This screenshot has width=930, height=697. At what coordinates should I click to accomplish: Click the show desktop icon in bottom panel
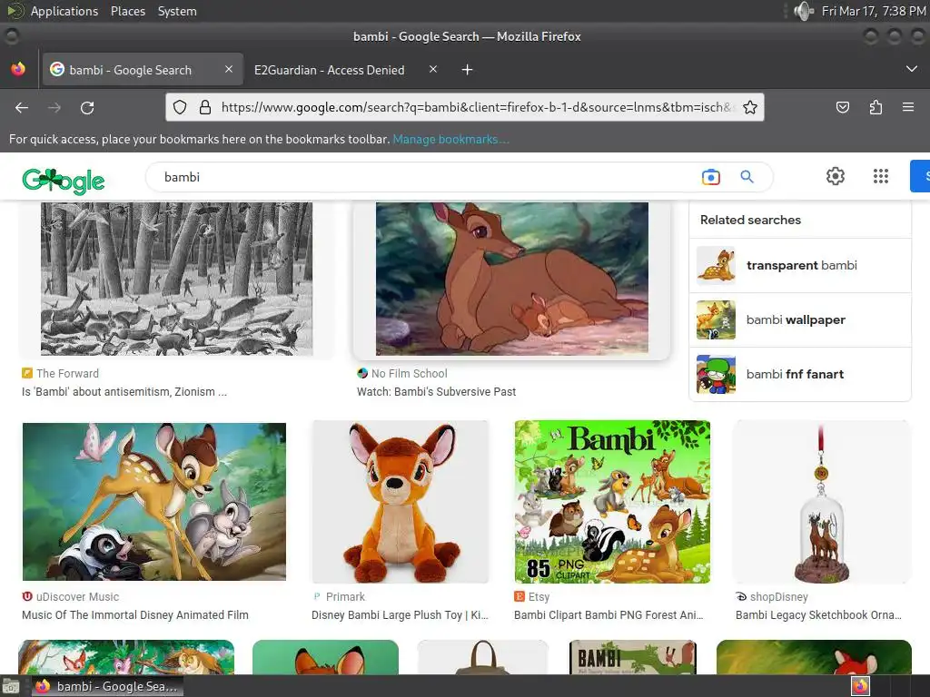tap(10, 686)
